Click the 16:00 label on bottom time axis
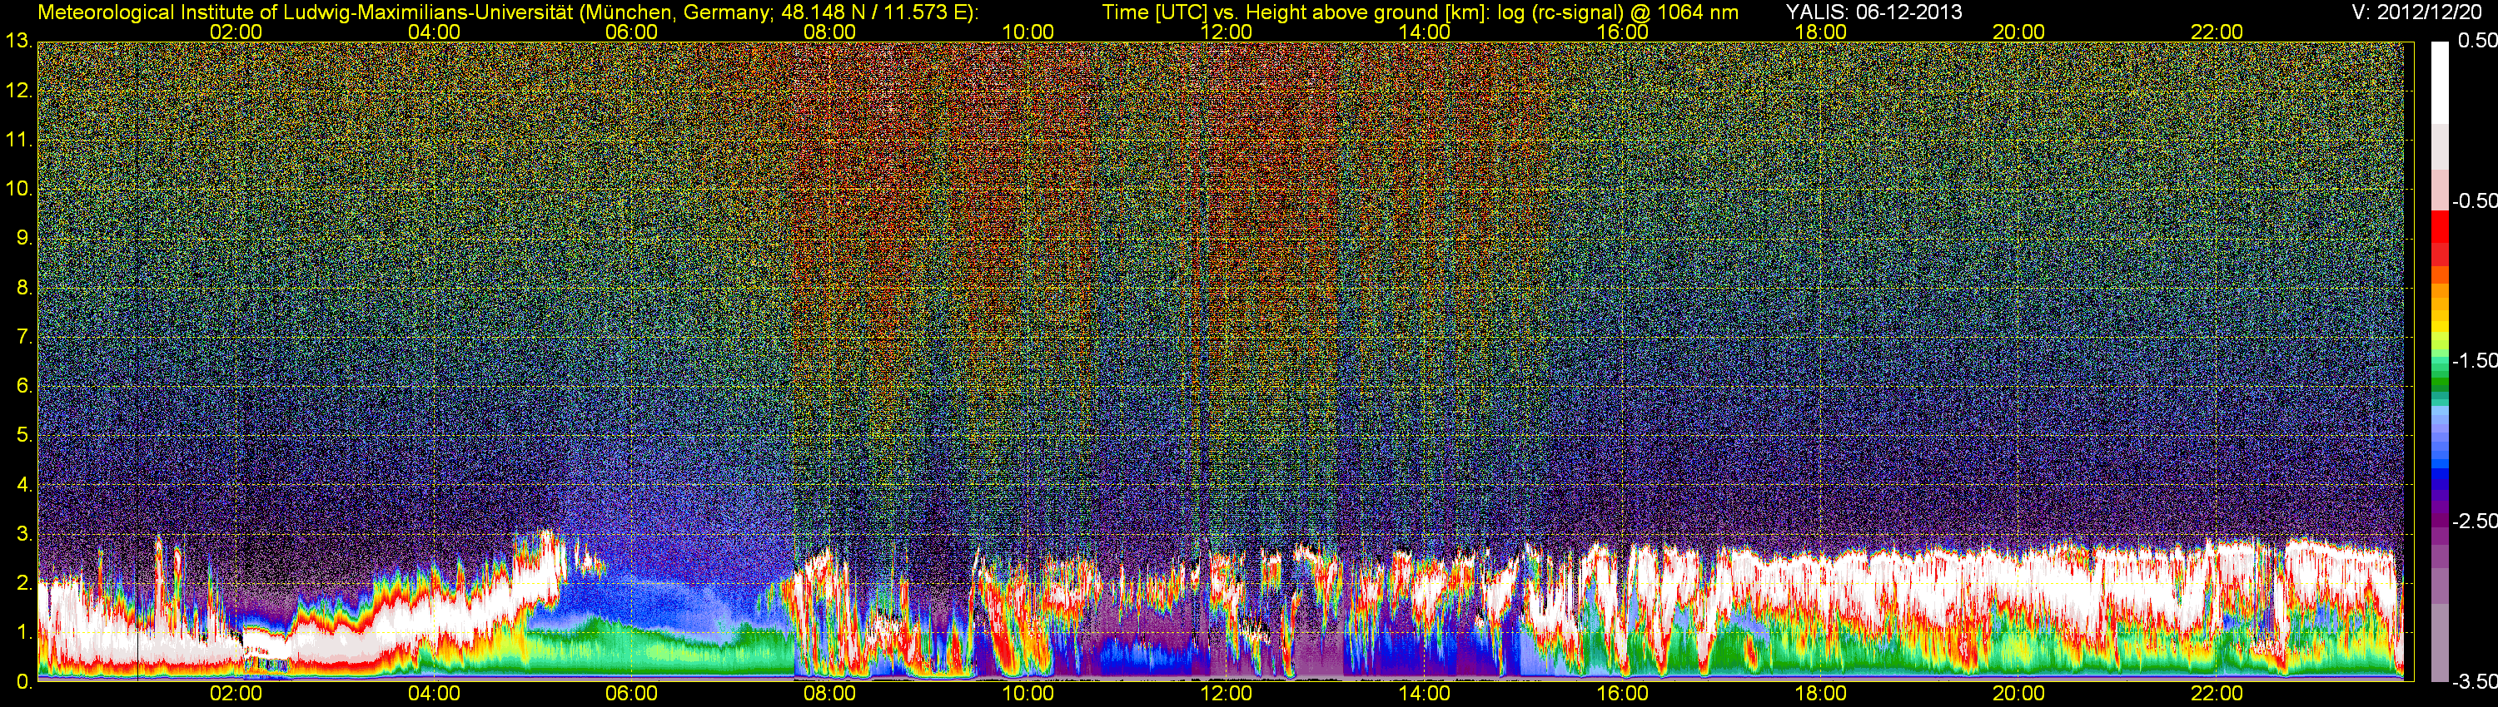2498x707 pixels. coord(1622,694)
